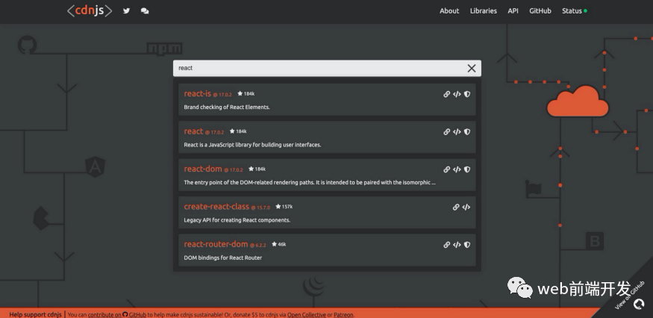Copy script tag icon for react-dom
This screenshot has width=653, height=318.
point(457,169)
